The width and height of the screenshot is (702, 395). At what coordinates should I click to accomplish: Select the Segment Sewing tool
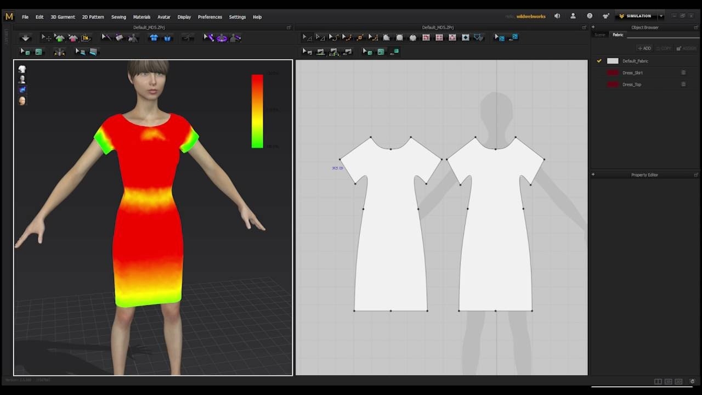(320, 52)
